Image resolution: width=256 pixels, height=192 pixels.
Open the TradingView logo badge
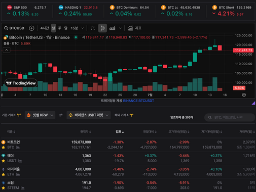click(21, 83)
